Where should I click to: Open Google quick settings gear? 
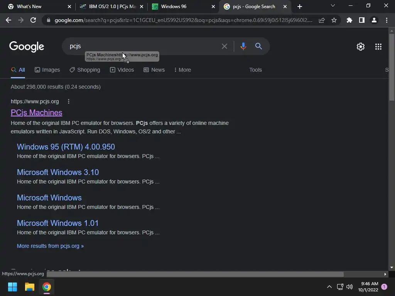361,47
